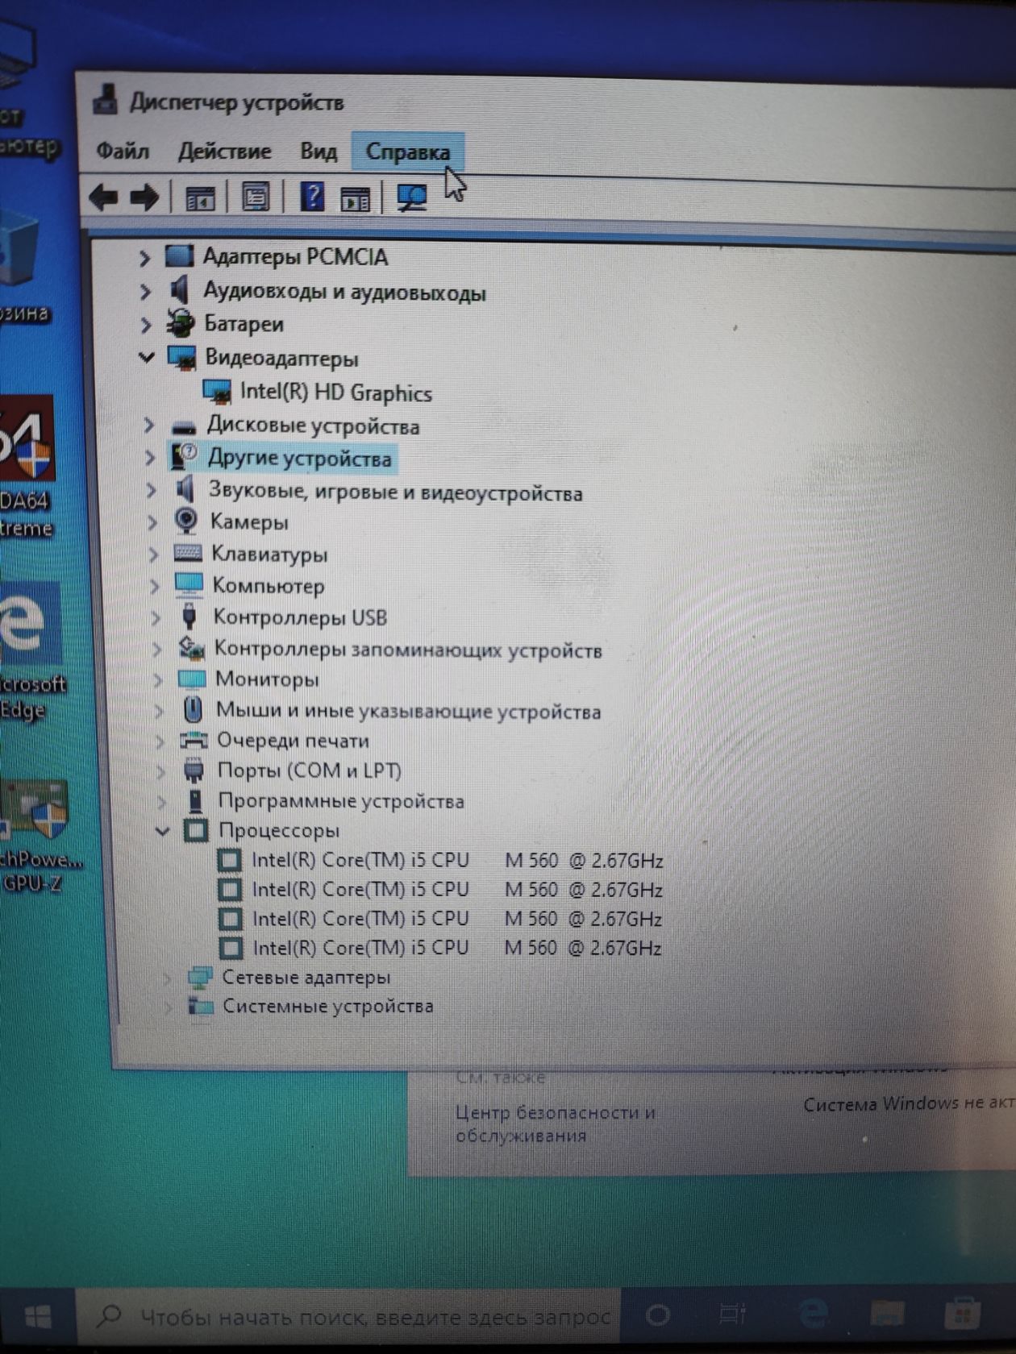Click the Программные устройства icon

(x=196, y=801)
